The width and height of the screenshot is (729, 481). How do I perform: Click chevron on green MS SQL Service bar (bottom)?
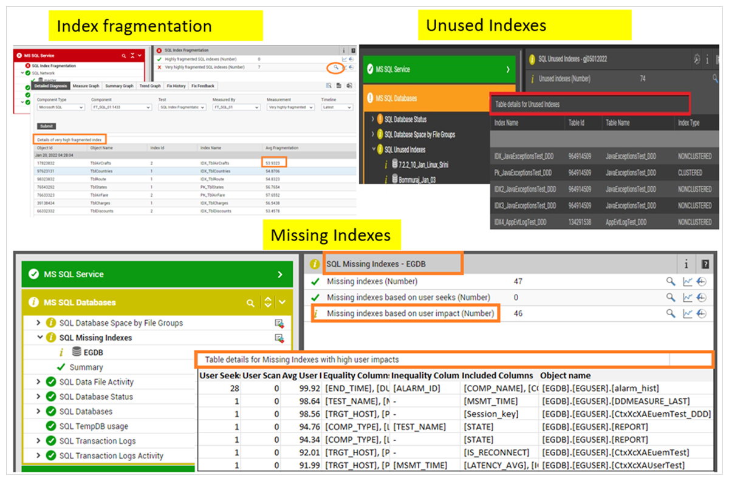click(280, 275)
